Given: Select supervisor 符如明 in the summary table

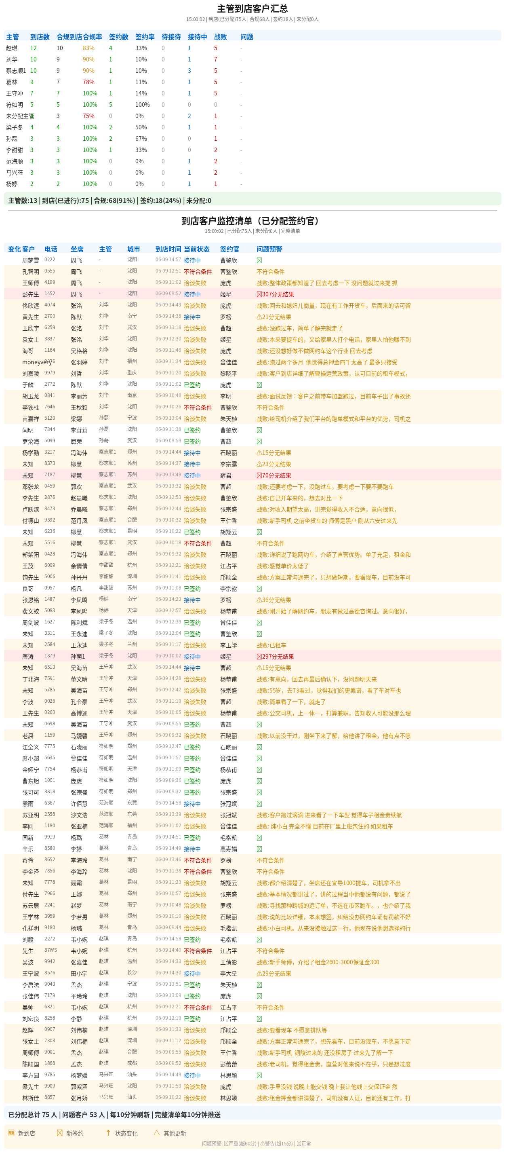Looking at the screenshot, I should (x=15, y=105).
